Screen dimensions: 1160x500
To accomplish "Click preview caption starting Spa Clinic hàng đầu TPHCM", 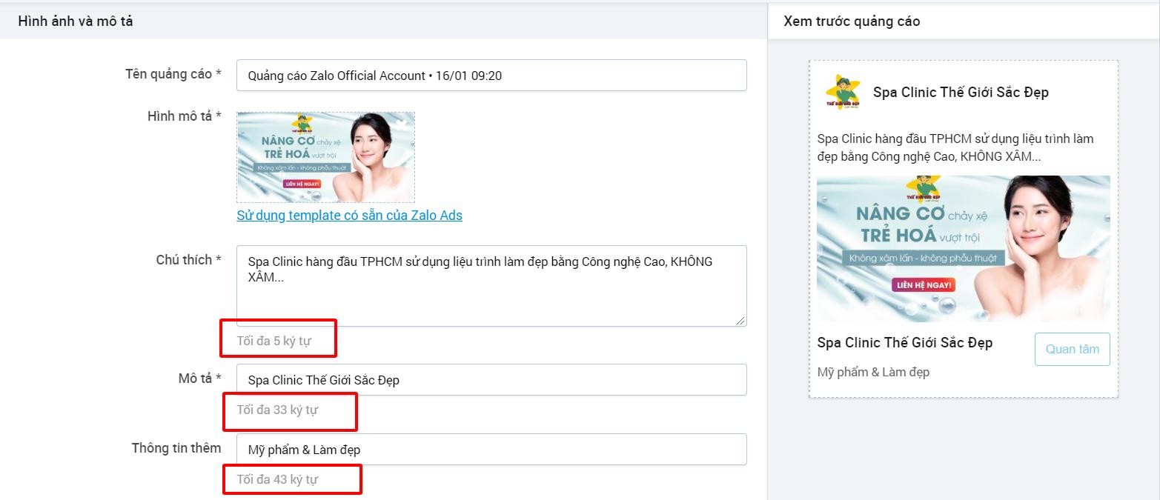I will [x=955, y=147].
